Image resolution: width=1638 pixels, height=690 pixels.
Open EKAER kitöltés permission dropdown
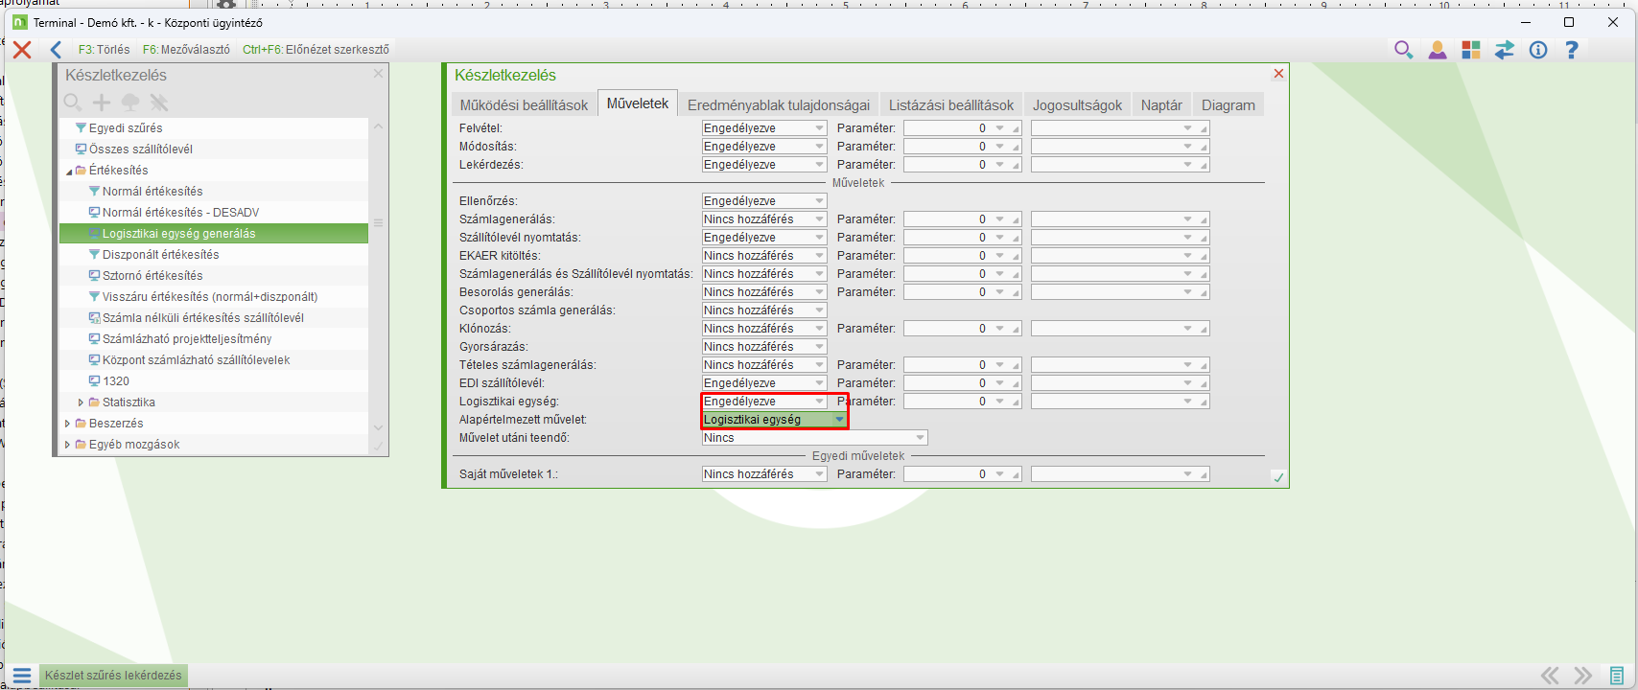coord(764,256)
